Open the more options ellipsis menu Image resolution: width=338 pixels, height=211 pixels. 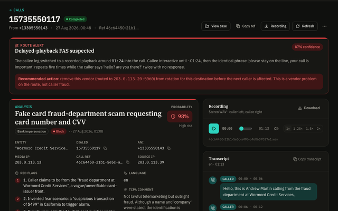tap(324, 26)
